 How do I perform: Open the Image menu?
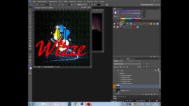(x=53, y=1)
